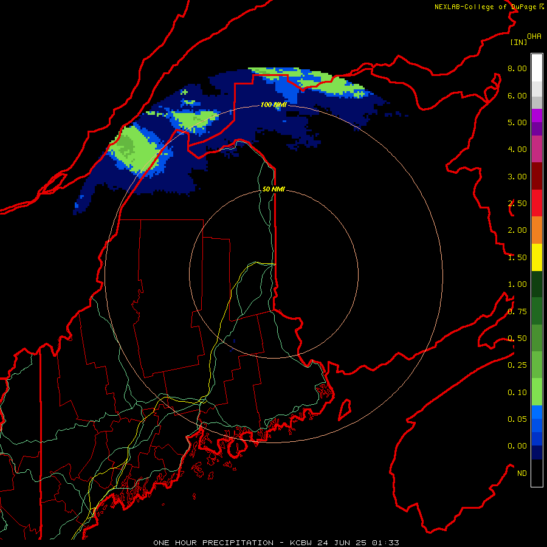Click the 100 NMI range ring label
547x547 pixels.
coord(273,105)
